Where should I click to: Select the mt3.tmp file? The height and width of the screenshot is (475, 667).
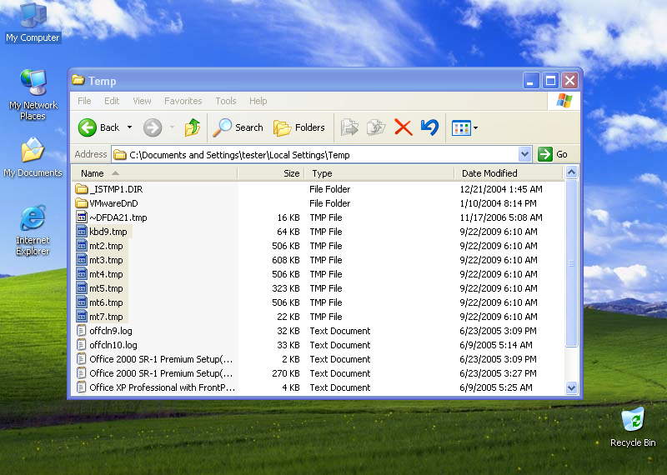click(106, 260)
